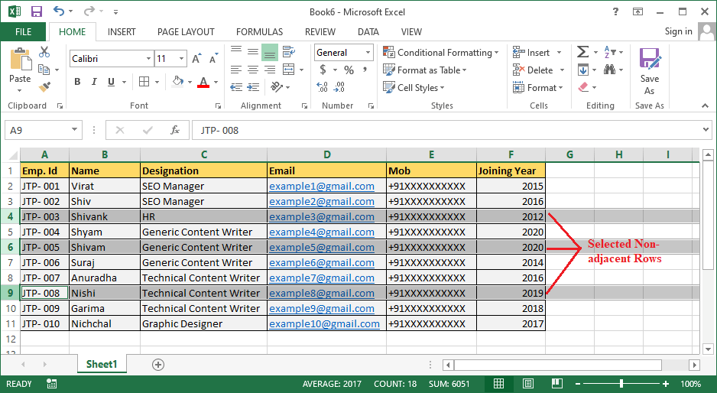Expand the Conditional Formatting menu
The width and height of the screenshot is (717, 393).
click(x=441, y=52)
